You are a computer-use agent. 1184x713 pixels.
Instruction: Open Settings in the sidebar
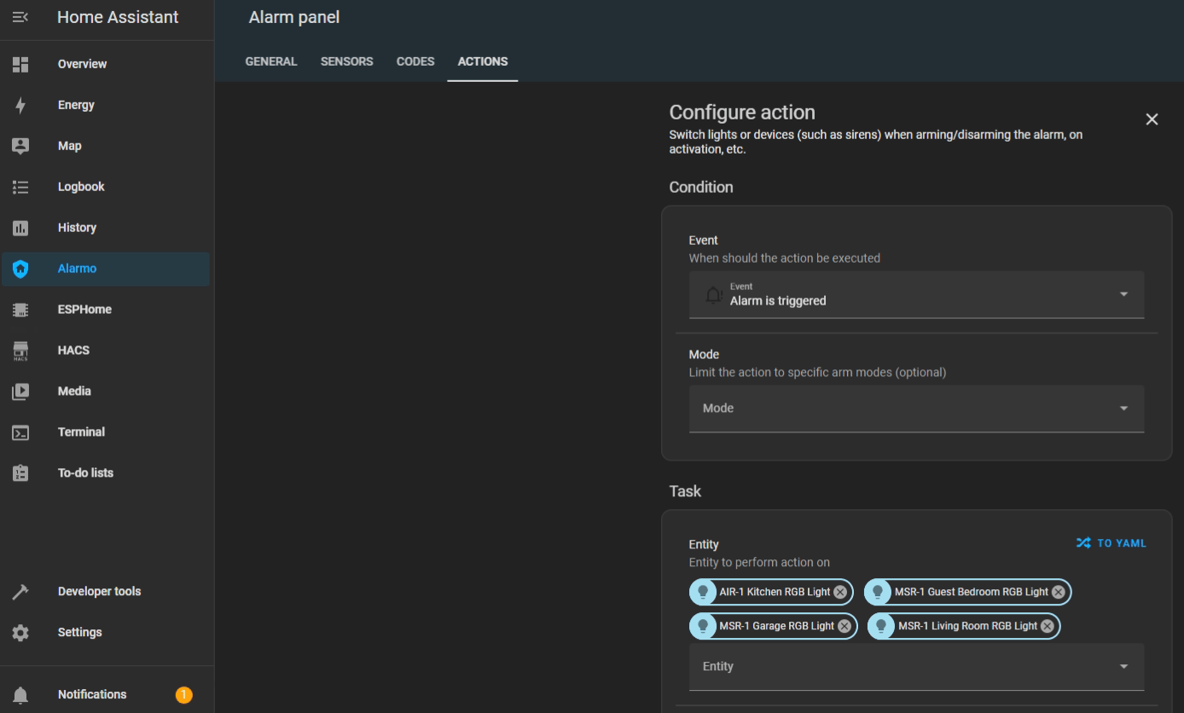(x=79, y=632)
